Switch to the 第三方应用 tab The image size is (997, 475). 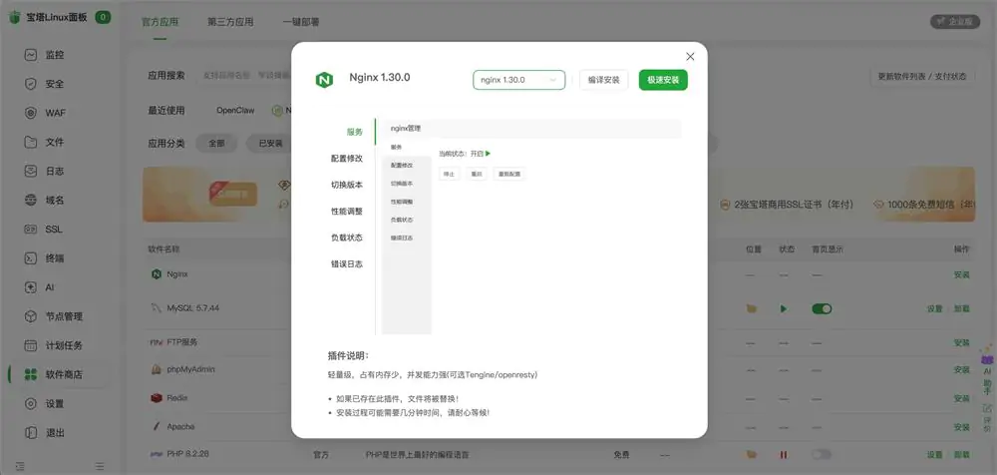[230, 22]
